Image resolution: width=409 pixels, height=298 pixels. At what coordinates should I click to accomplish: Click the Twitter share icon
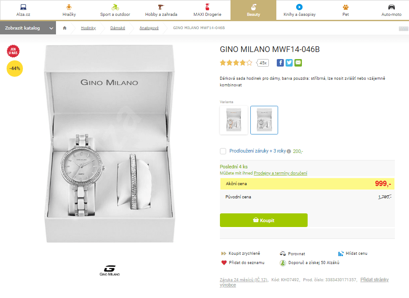pos(289,63)
